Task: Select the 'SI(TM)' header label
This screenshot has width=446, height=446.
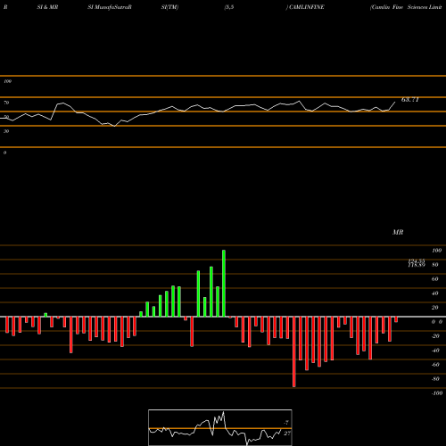Action: (x=169, y=7)
